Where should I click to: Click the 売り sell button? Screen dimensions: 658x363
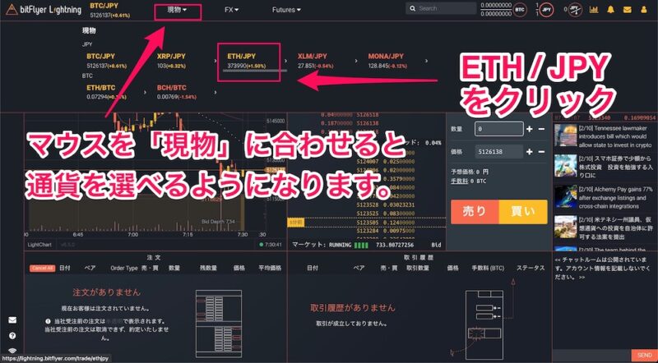coord(475,212)
